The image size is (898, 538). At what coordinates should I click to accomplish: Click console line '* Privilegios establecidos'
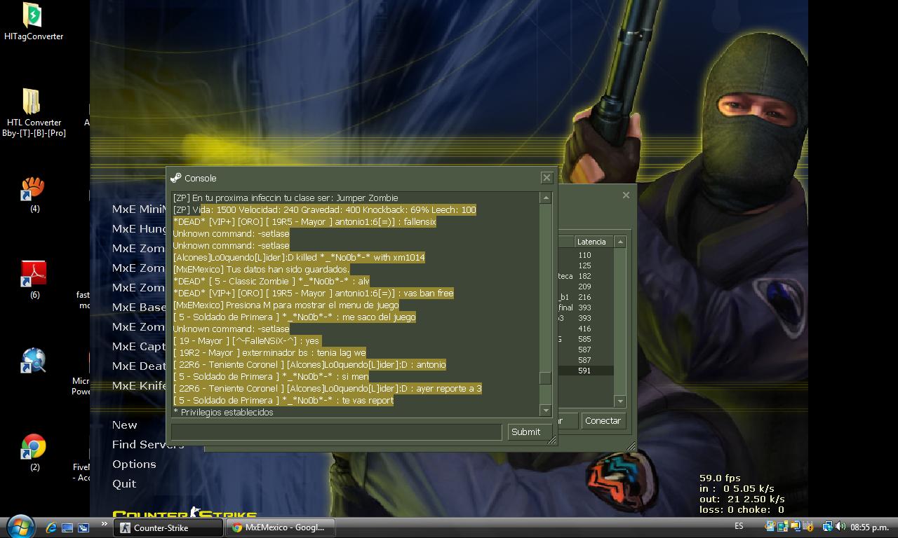223,412
